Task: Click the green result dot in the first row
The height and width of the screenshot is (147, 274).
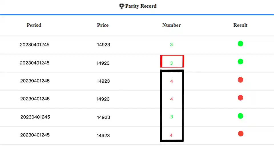Action: click(240, 44)
